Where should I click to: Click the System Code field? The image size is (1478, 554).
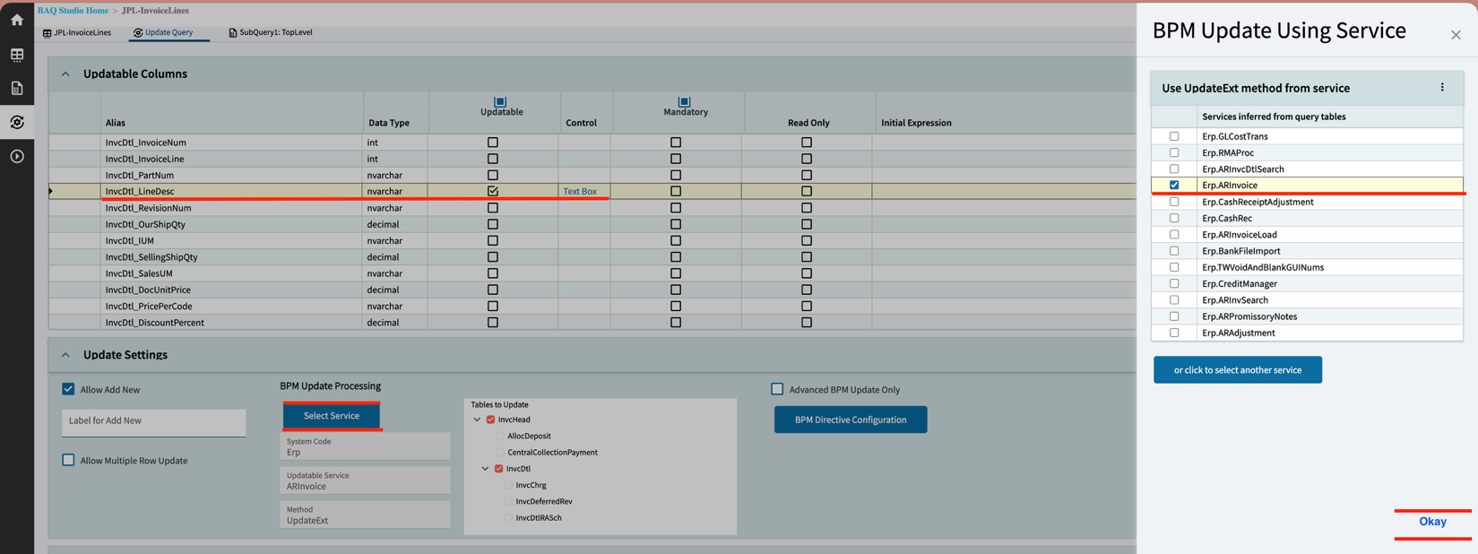point(365,446)
